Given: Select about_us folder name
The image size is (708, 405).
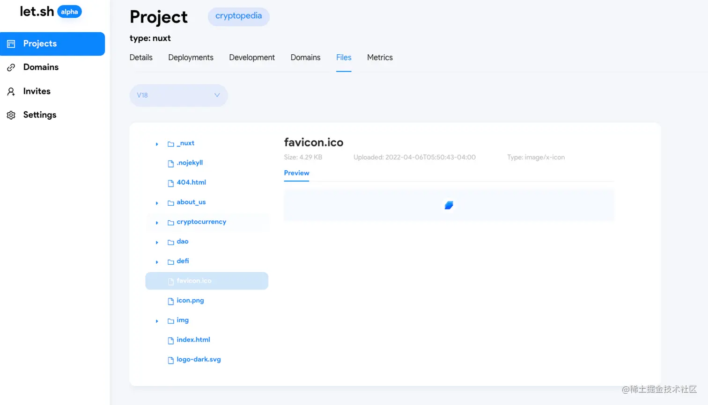Looking at the screenshot, I should tap(191, 202).
